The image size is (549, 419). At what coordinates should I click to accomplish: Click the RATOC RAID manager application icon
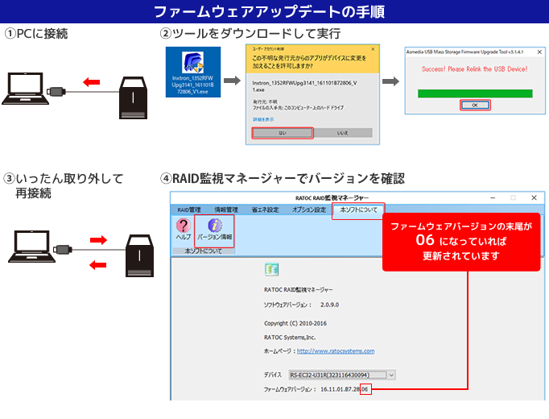(x=272, y=269)
